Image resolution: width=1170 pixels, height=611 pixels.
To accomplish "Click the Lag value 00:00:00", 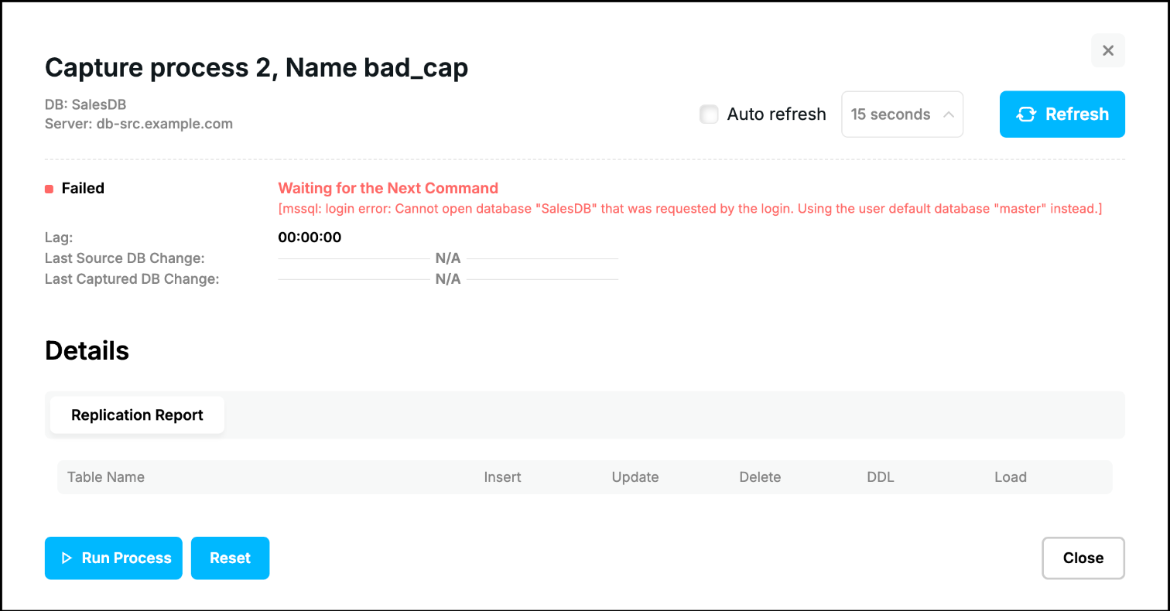I will pyautogui.click(x=310, y=237).
